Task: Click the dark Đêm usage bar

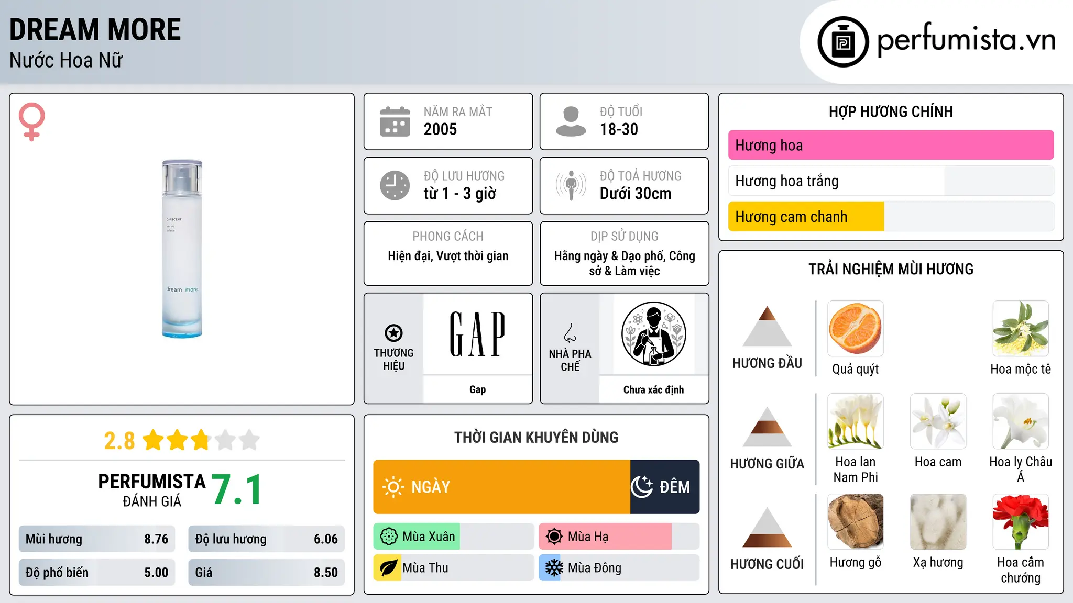Action: coord(665,487)
